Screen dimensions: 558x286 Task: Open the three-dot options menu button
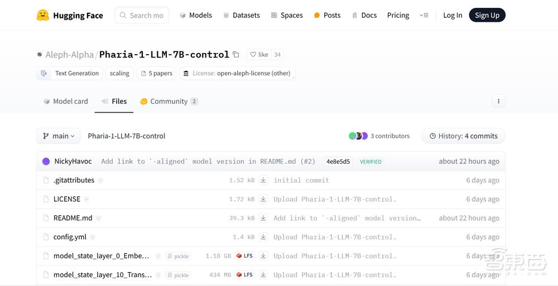(x=498, y=101)
